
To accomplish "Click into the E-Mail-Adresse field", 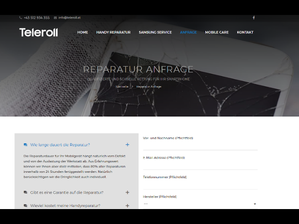I will (x=200, y=165).
